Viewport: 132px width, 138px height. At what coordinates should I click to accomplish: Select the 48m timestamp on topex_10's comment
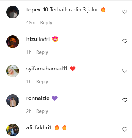(x=31, y=23)
